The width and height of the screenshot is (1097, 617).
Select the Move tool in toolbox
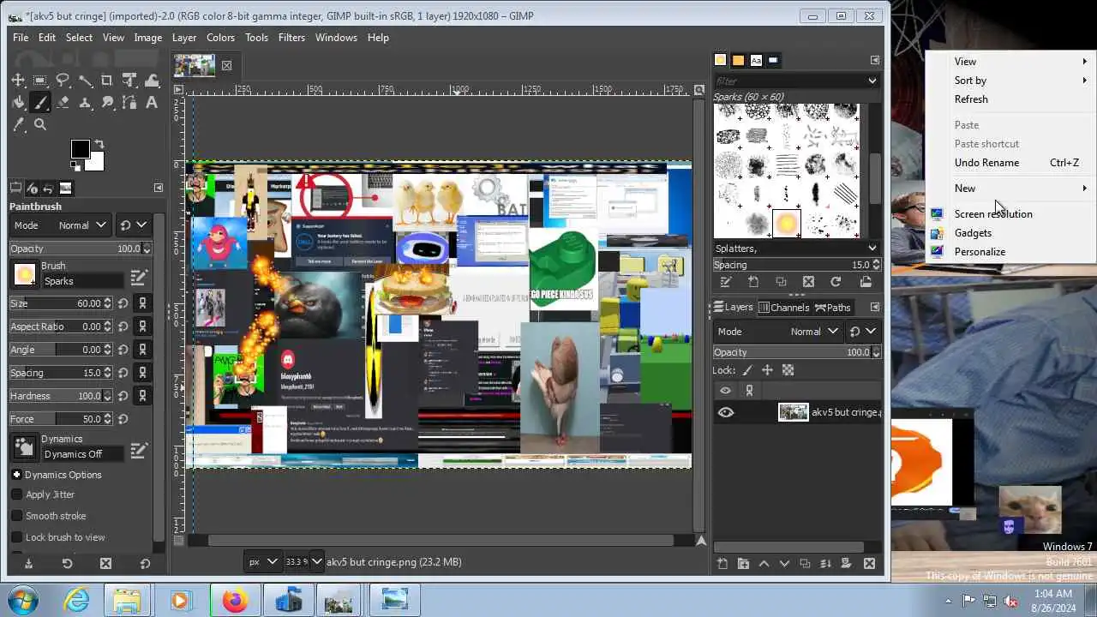point(18,81)
